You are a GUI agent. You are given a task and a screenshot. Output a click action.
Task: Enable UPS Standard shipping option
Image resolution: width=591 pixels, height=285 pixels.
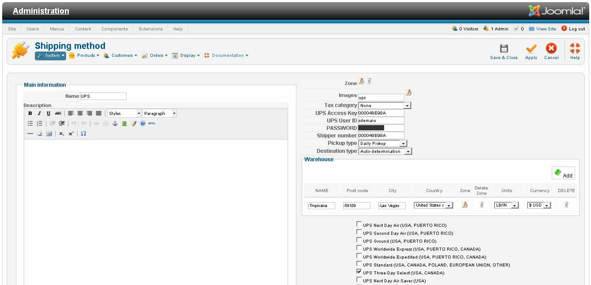tap(359, 263)
